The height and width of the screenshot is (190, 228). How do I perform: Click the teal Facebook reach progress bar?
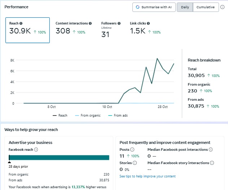pyautogui.click(x=59, y=158)
